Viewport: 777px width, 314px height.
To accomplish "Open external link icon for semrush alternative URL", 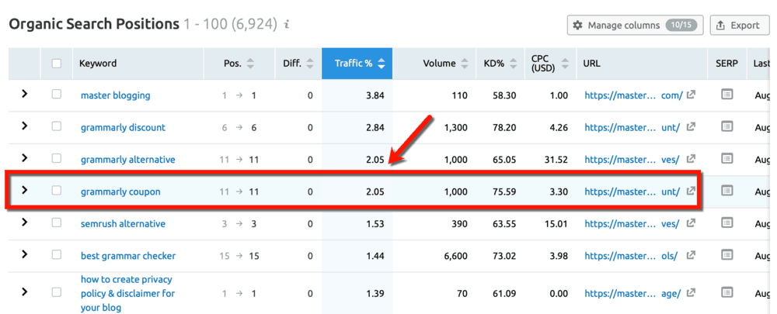I will [691, 223].
